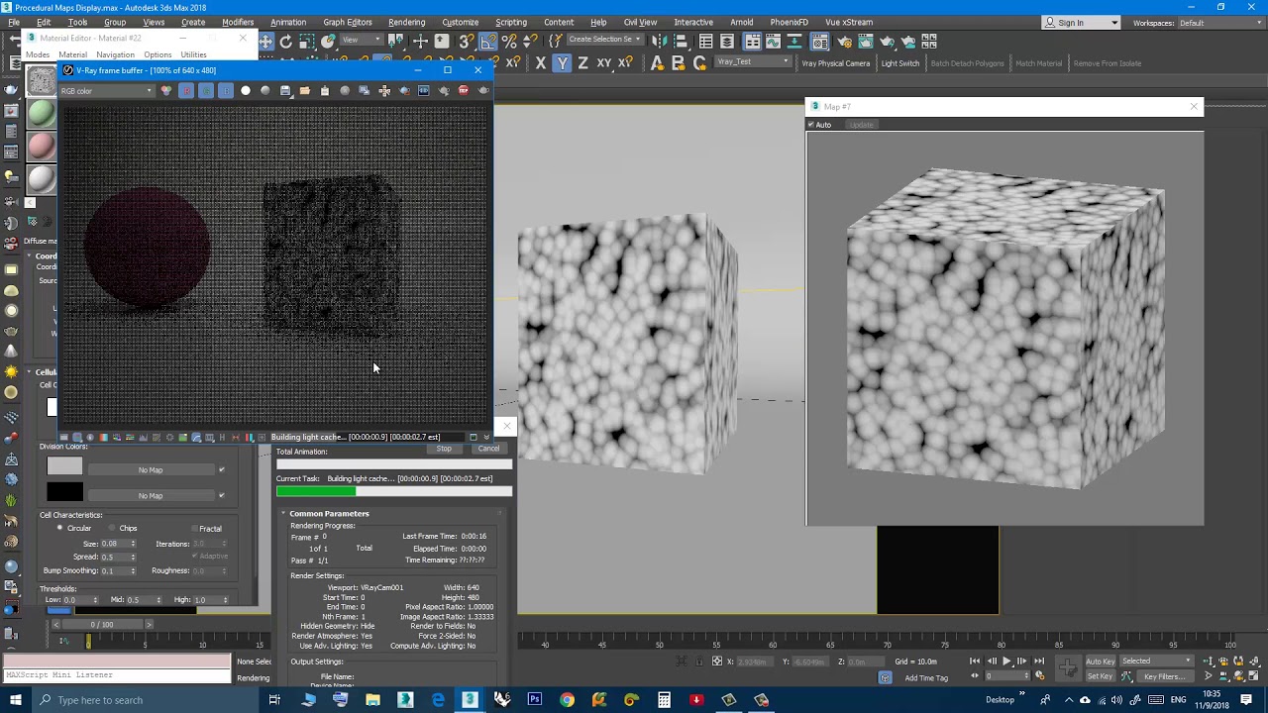Image resolution: width=1268 pixels, height=713 pixels.
Task: Toggle Auto checkbox in Map #7 window
Action: click(x=810, y=125)
